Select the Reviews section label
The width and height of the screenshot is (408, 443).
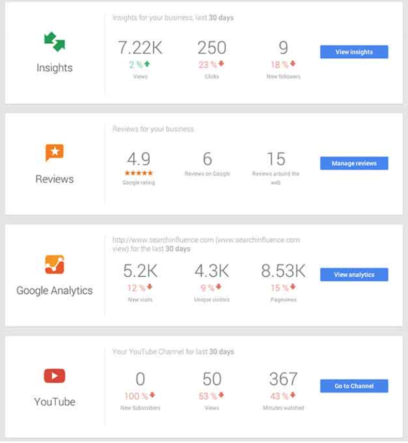point(55,179)
